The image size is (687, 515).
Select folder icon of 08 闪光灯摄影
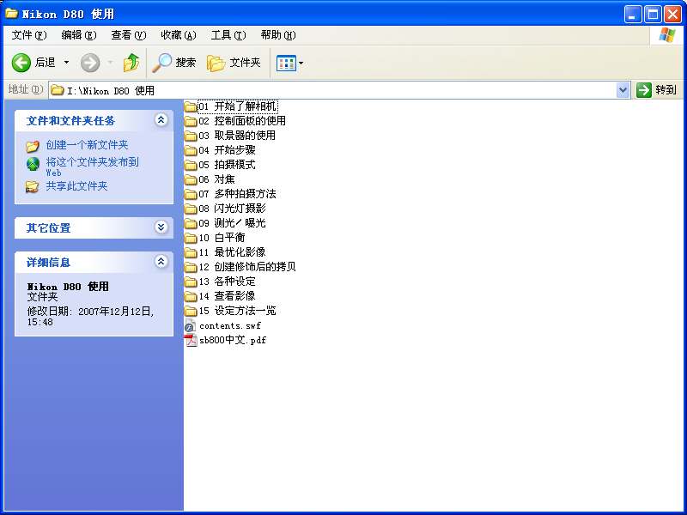point(191,209)
